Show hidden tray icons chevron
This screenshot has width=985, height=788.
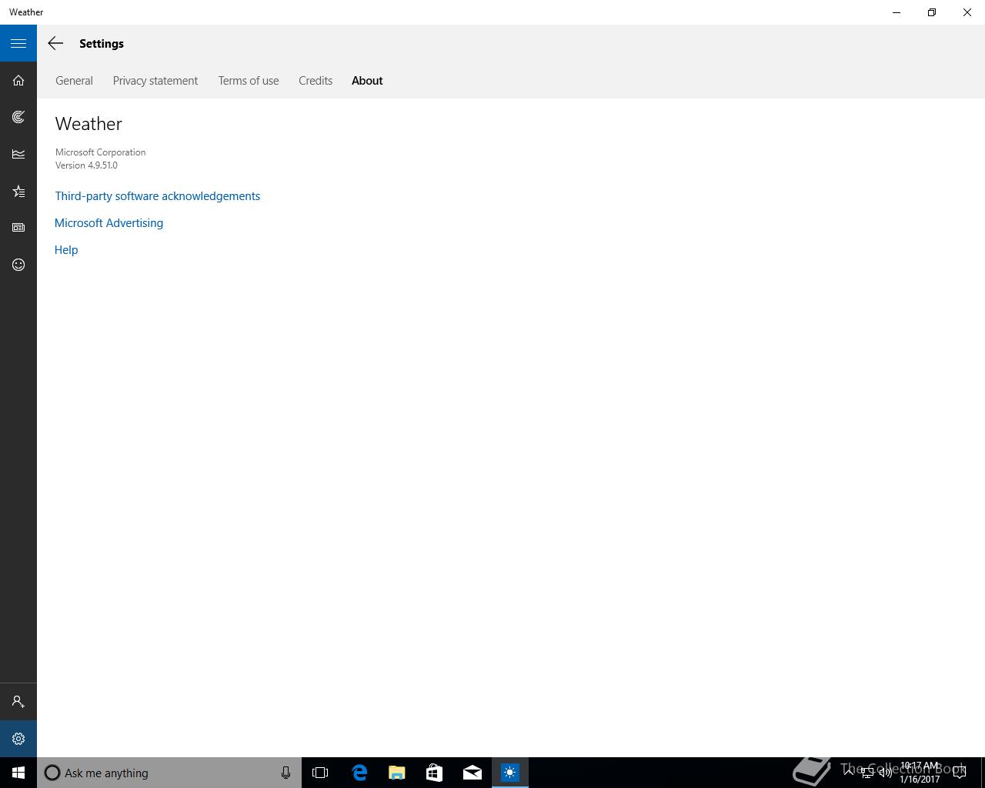point(849,773)
